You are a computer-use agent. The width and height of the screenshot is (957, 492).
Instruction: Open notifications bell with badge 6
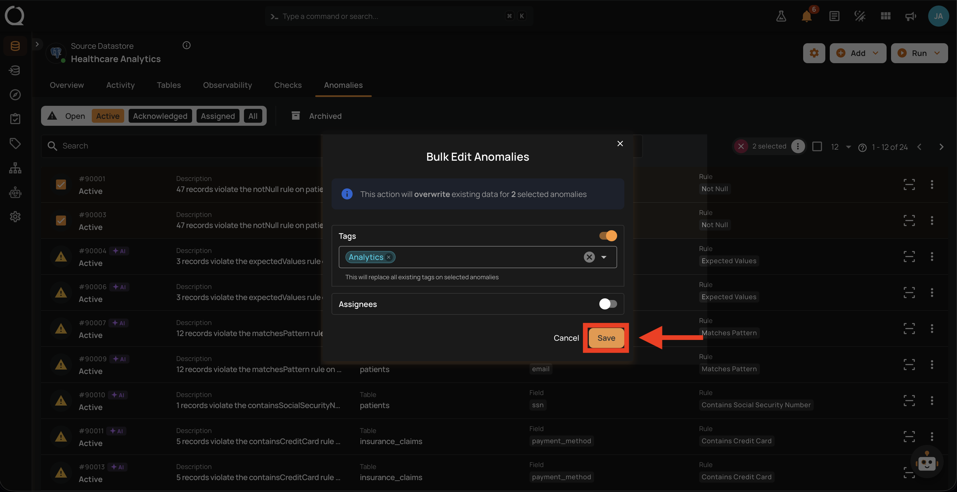(806, 16)
